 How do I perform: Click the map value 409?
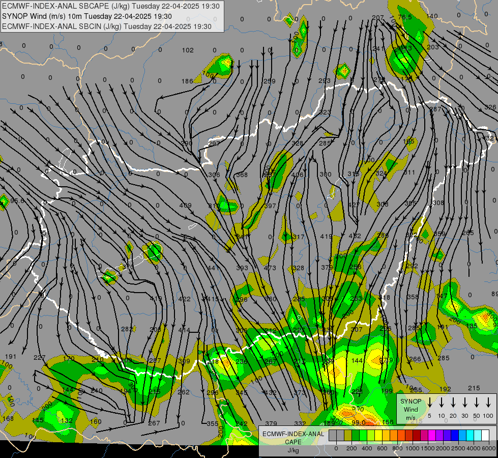coord(185,205)
